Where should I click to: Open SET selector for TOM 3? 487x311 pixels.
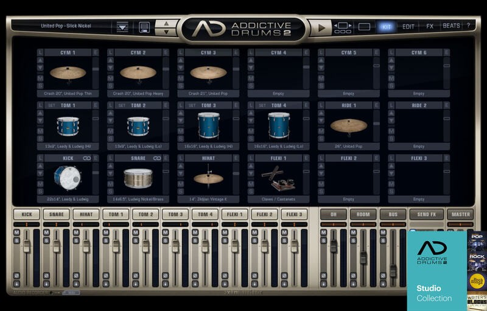tap(192, 105)
